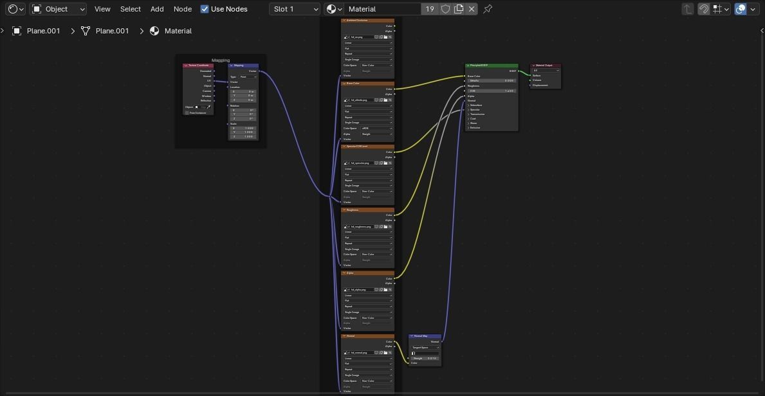765x396 pixels.
Task: Unlink image in Ambient Occlusion node
Action: click(x=390, y=37)
